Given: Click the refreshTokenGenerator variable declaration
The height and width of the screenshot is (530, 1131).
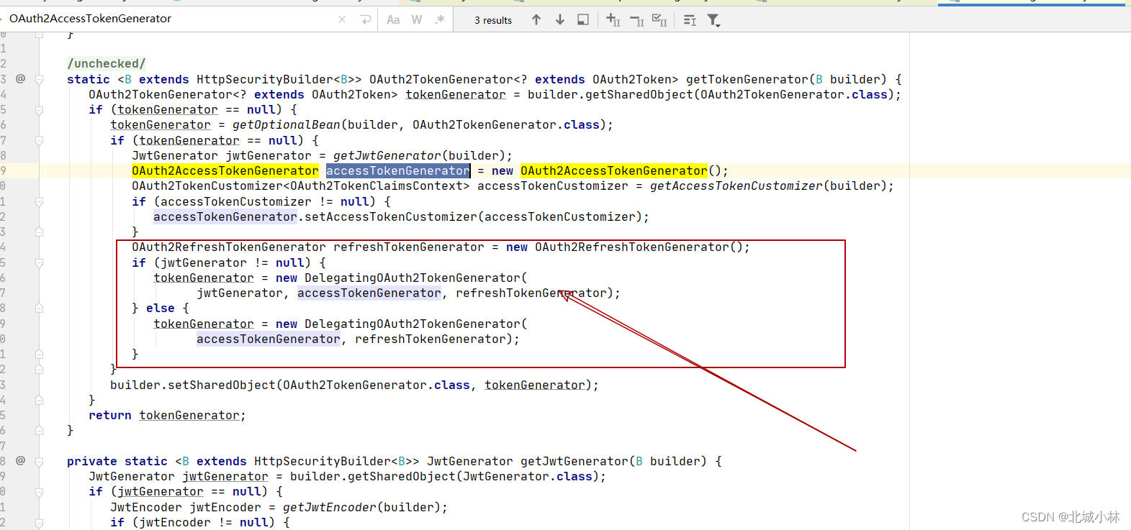Looking at the screenshot, I should [x=409, y=247].
